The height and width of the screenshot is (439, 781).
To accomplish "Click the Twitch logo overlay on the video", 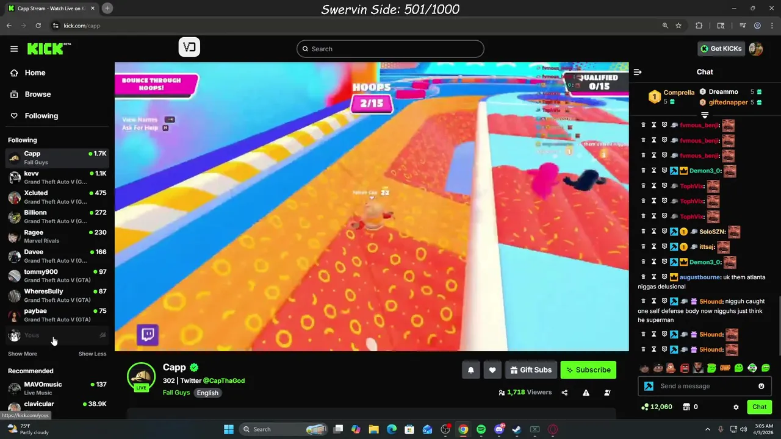I will pyautogui.click(x=148, y=334).
